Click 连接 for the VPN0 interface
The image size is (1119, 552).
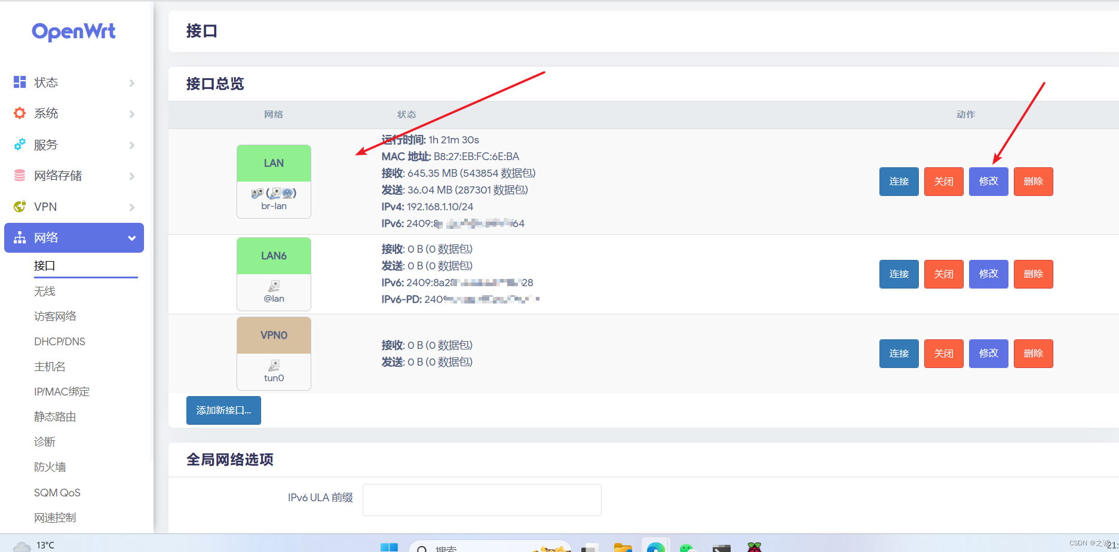pyautogui.click(x=899, y=354)
